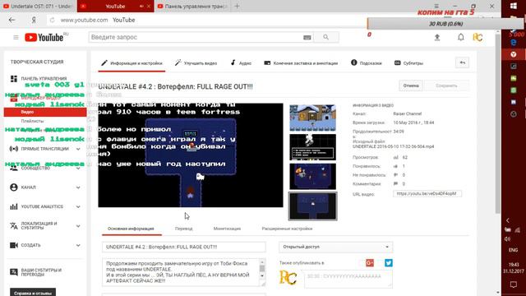Click the Save button
Image resolution: width=526 pixels, height=296 pixels.
446,86
